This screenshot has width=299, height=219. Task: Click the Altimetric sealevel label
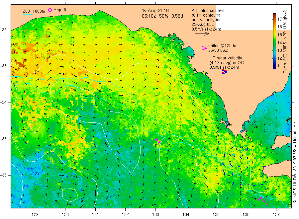[x=209, y=11]
